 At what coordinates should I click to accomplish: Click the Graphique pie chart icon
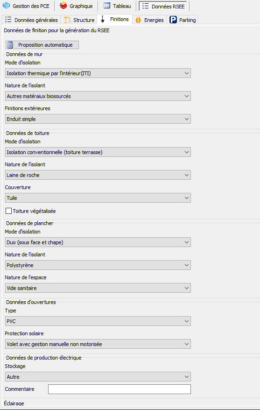coord(63,6)
